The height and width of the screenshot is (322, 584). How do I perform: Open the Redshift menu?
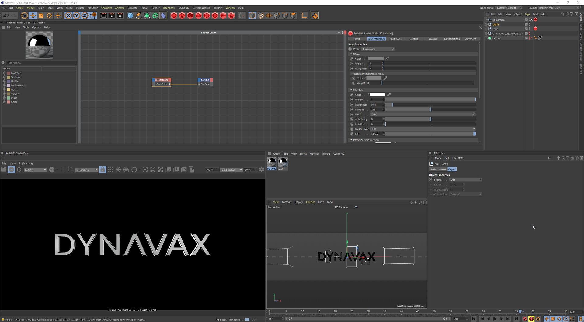(x=218, y=8)
